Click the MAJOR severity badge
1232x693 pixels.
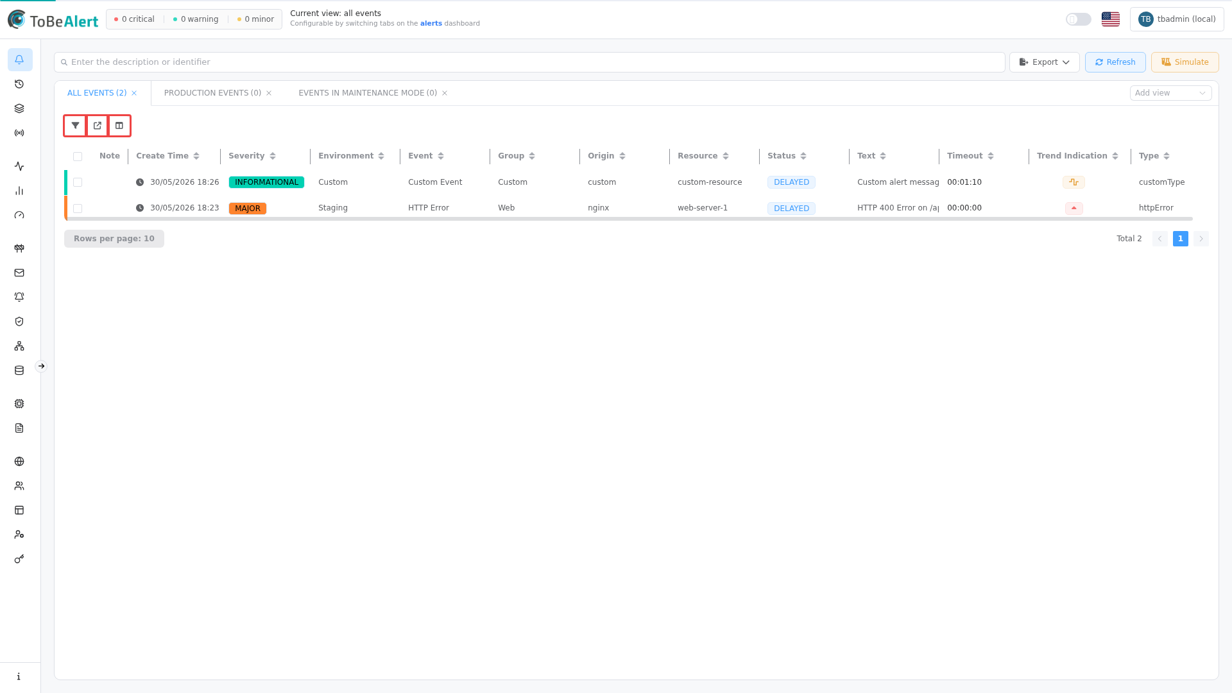[x=248, y=209]
